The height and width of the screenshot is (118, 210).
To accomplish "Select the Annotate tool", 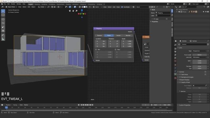I will pyautogui.click(x=3, y=35).
